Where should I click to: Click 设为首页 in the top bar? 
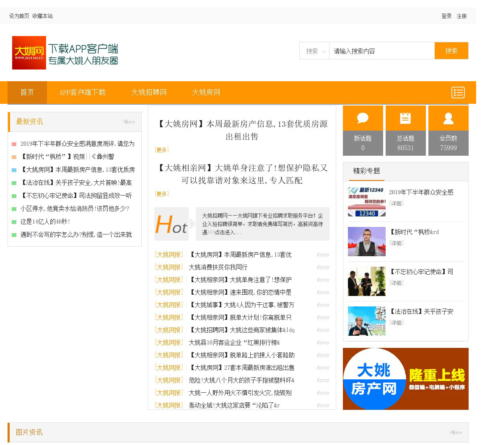[x=19, y=16]
